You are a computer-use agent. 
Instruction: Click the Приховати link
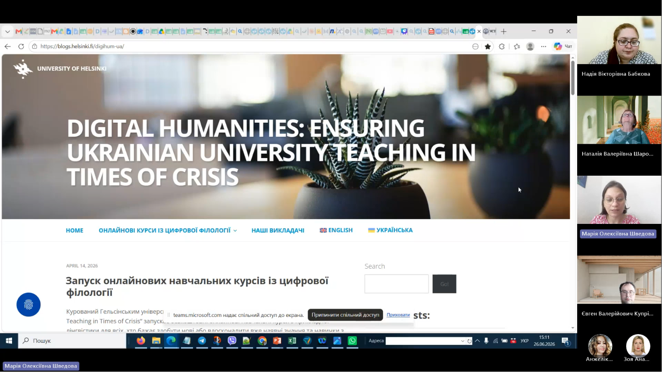398,315
